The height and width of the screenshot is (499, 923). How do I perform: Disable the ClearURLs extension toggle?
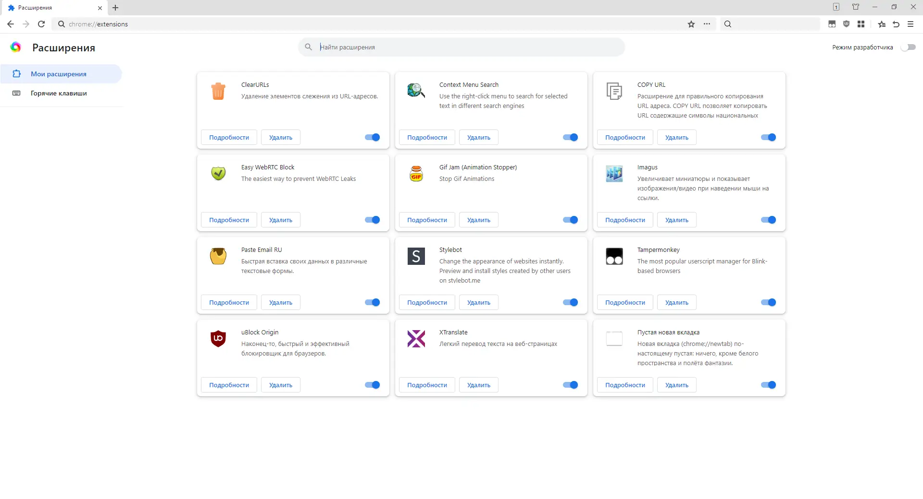click(x=373, y=137)
